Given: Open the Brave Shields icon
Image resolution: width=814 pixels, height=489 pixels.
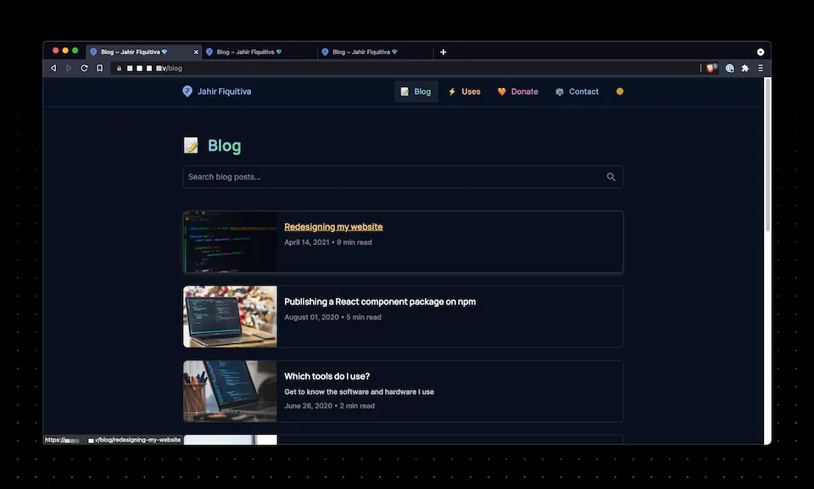Looking at the screenshot, I should [x=711, y=68].
